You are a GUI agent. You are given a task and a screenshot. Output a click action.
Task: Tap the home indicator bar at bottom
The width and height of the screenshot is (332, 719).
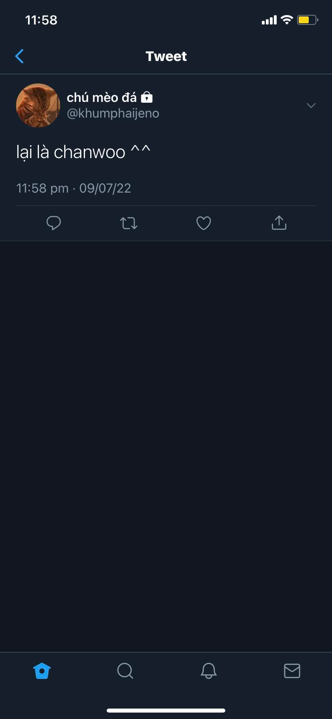pos(166,711)
